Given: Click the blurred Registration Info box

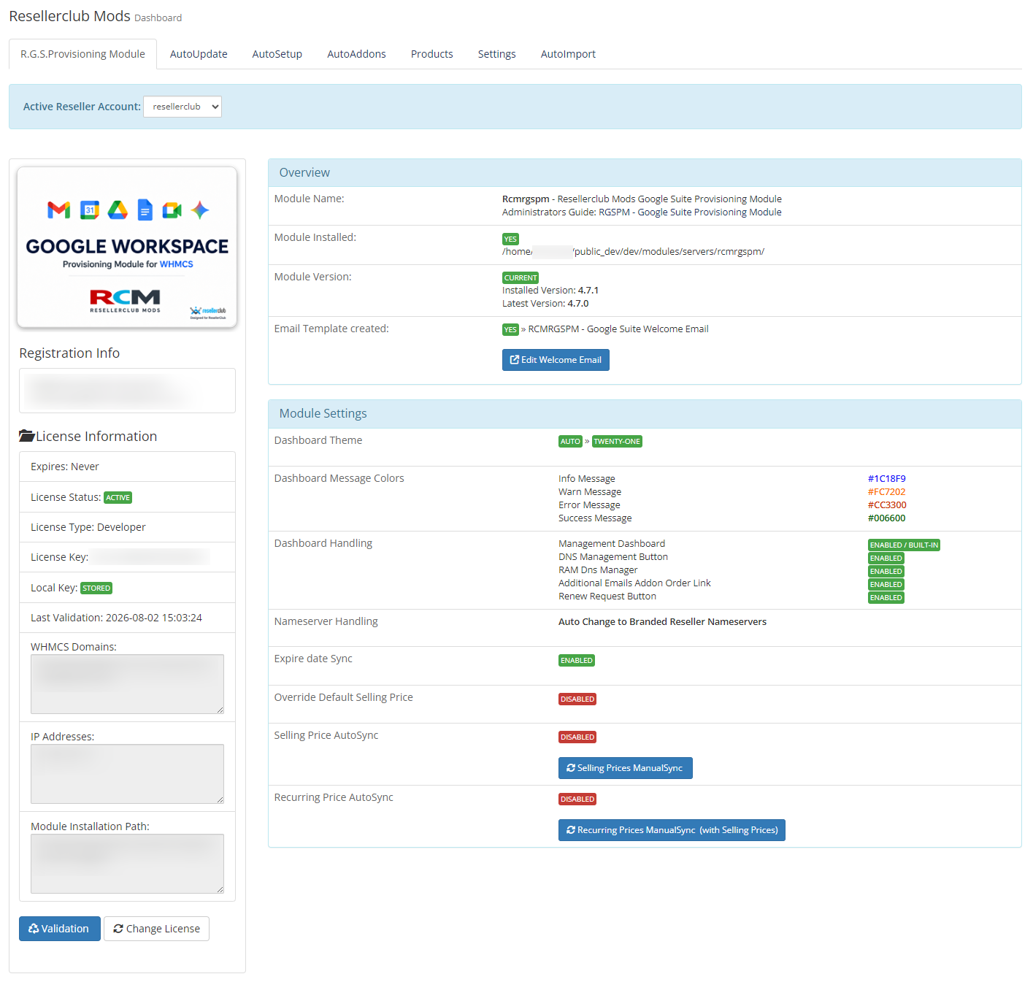Looking at the screenshot, I should [x=127, y=391].
